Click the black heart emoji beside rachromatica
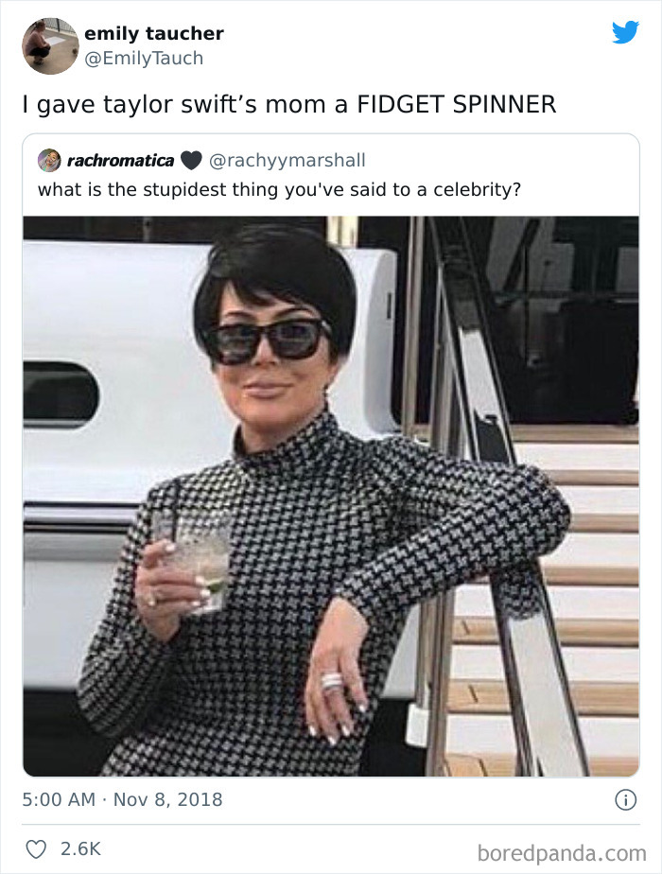 click(x=190, y=161)
